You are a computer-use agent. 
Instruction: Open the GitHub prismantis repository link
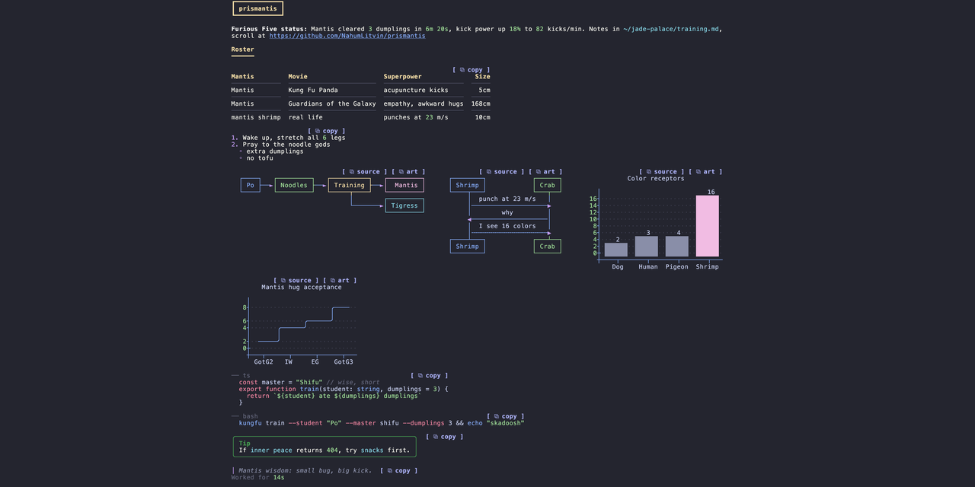click(x=347, y=36)
